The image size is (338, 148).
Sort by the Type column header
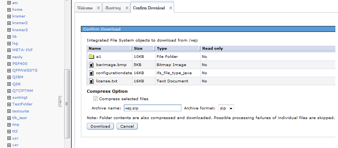point(178,49)
